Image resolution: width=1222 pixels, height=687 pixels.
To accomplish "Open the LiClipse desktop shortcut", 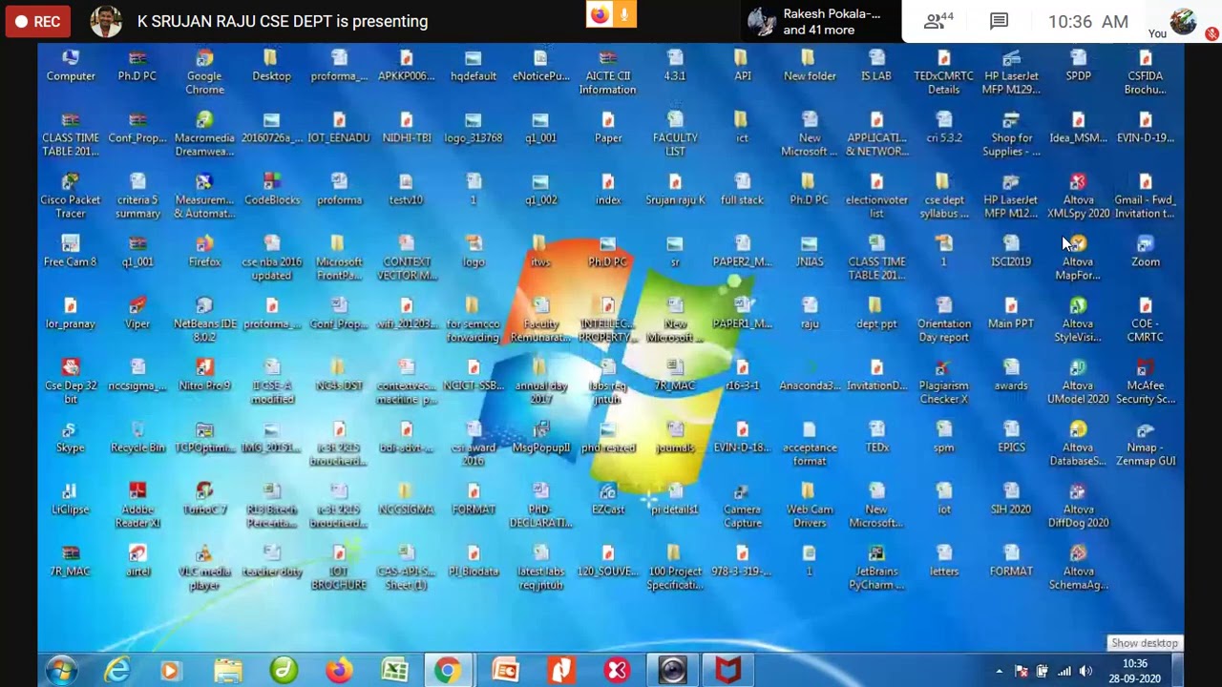I will [x=70, y=500].
